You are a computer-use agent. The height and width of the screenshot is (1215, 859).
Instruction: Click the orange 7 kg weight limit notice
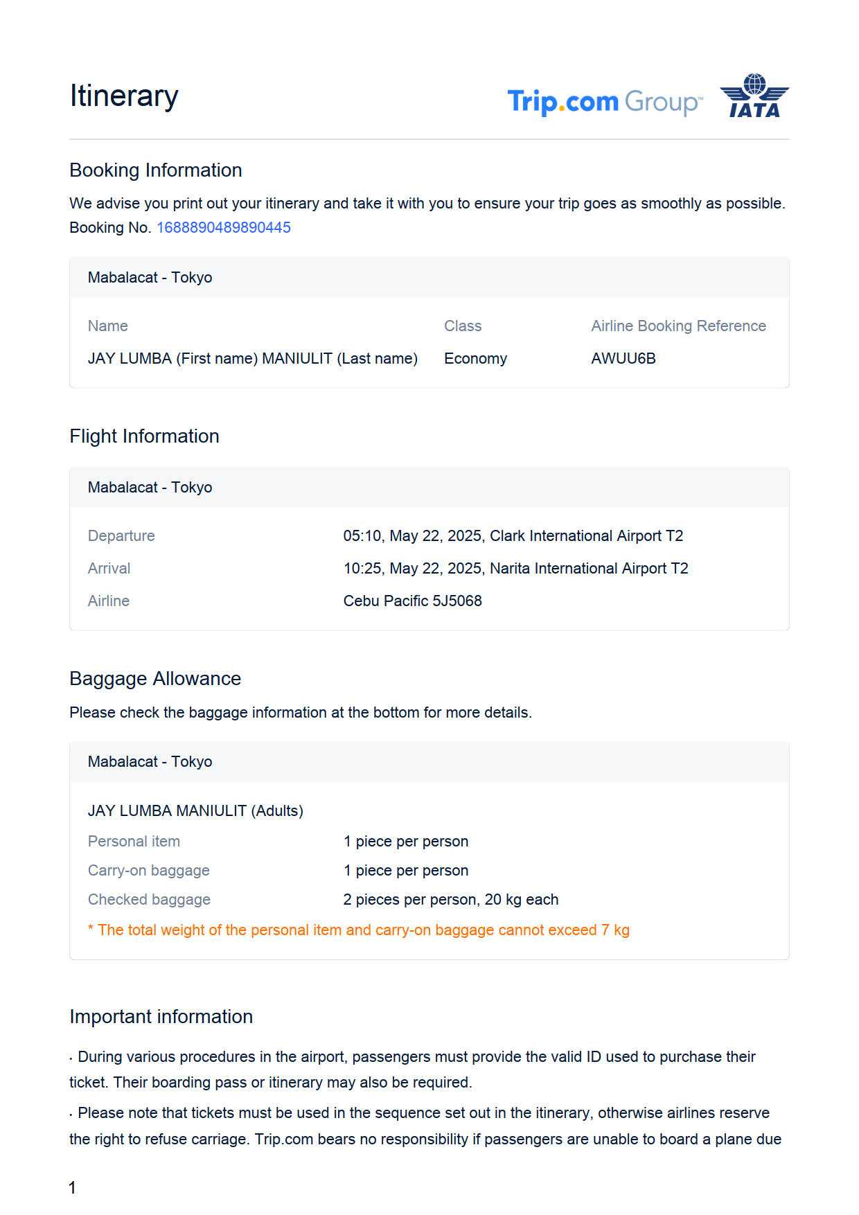pos(358,930)
